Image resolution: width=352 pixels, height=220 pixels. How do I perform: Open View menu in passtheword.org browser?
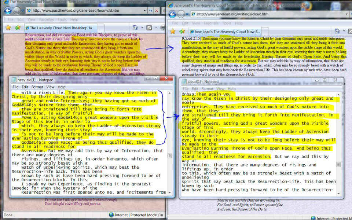31,19
